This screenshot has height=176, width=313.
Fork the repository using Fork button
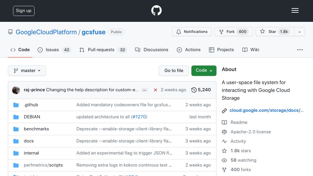pos(234,32)
